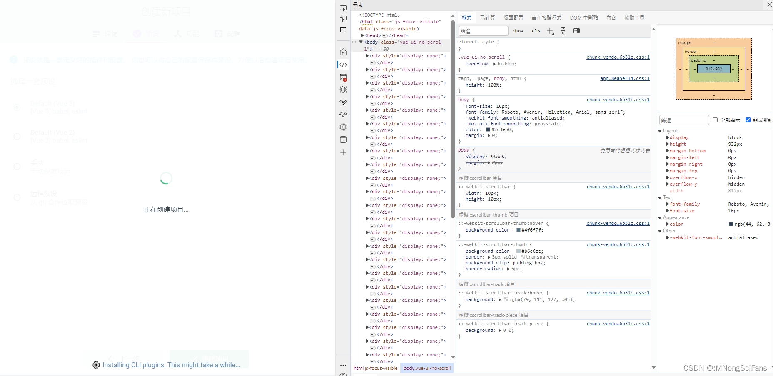Expand the first display:none div
773x376 pixels.
coord(367,56)
